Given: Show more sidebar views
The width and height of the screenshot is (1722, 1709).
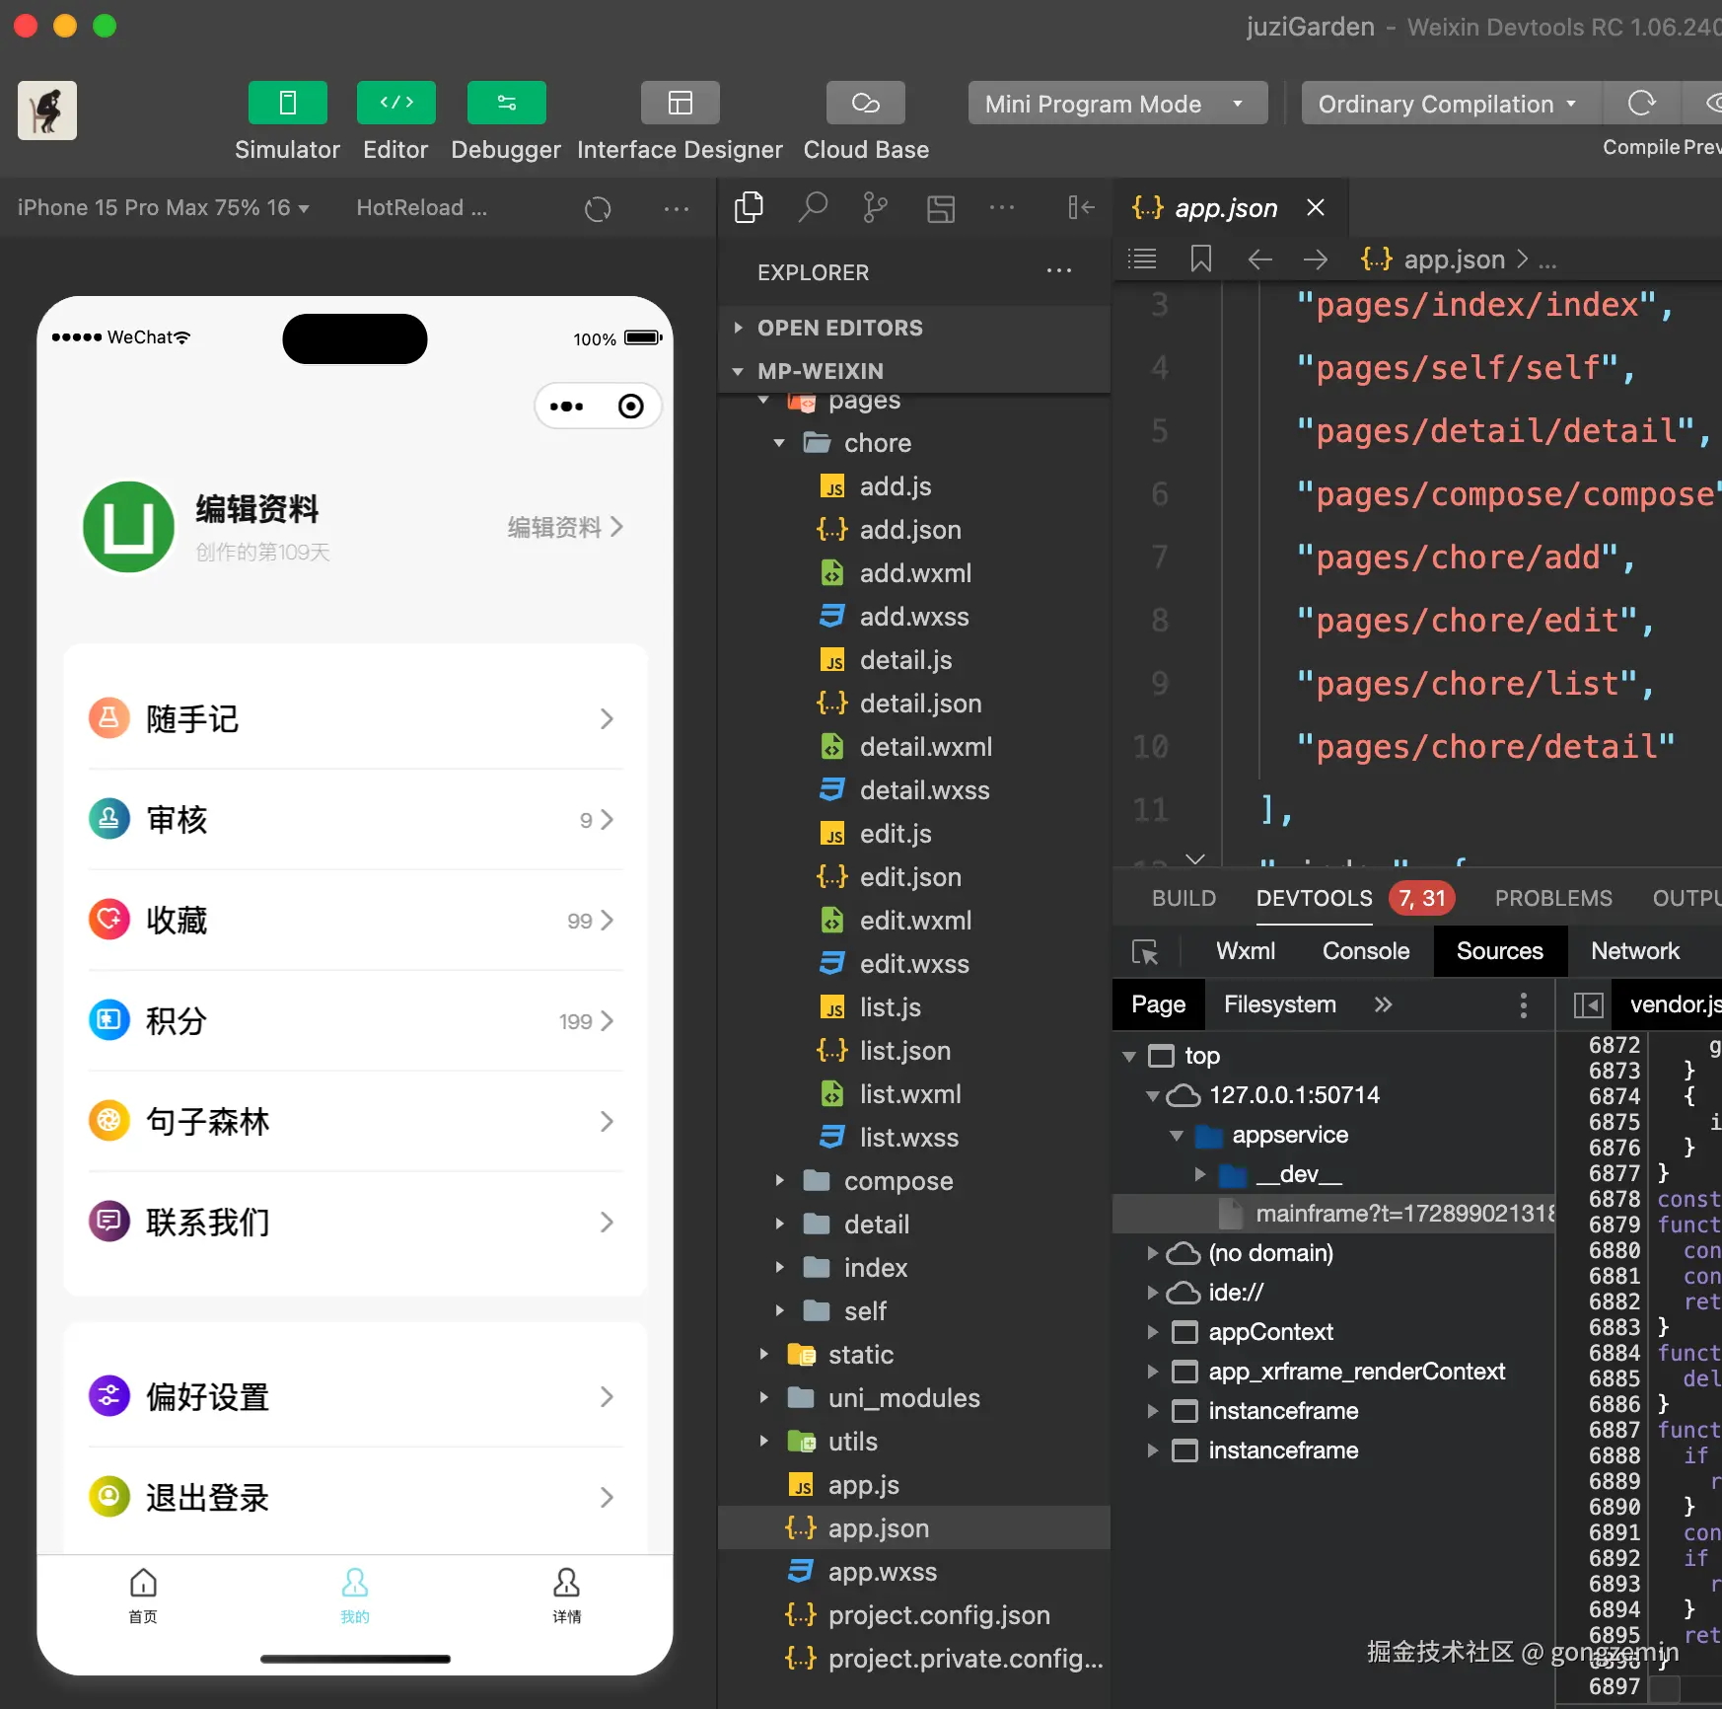Looking at the screenshot, I should 1002,207.
